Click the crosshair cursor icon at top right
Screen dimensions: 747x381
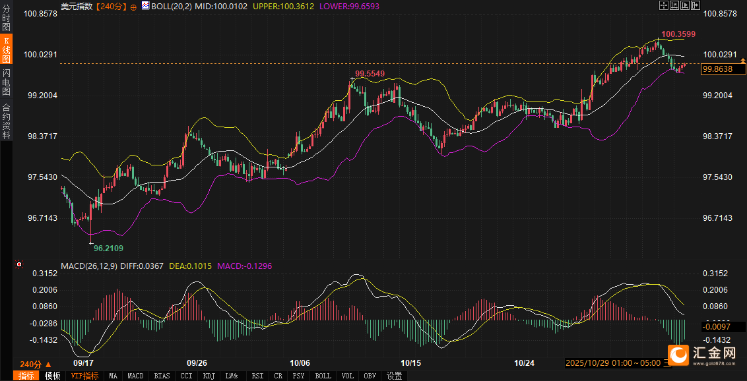coord(665,5)
